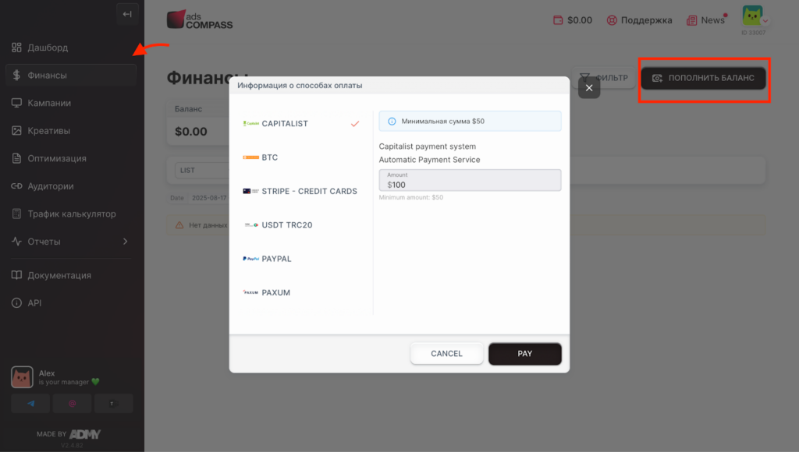Click the ФИЛЬТР filter button
The width and height of the screenshot is (799, 452).
pyautogui.click(x=605, y=78)
